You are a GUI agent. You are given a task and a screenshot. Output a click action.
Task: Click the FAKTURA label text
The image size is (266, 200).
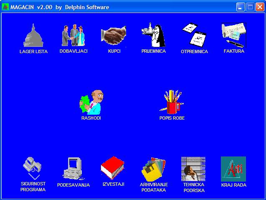click(x=234, y=51)
